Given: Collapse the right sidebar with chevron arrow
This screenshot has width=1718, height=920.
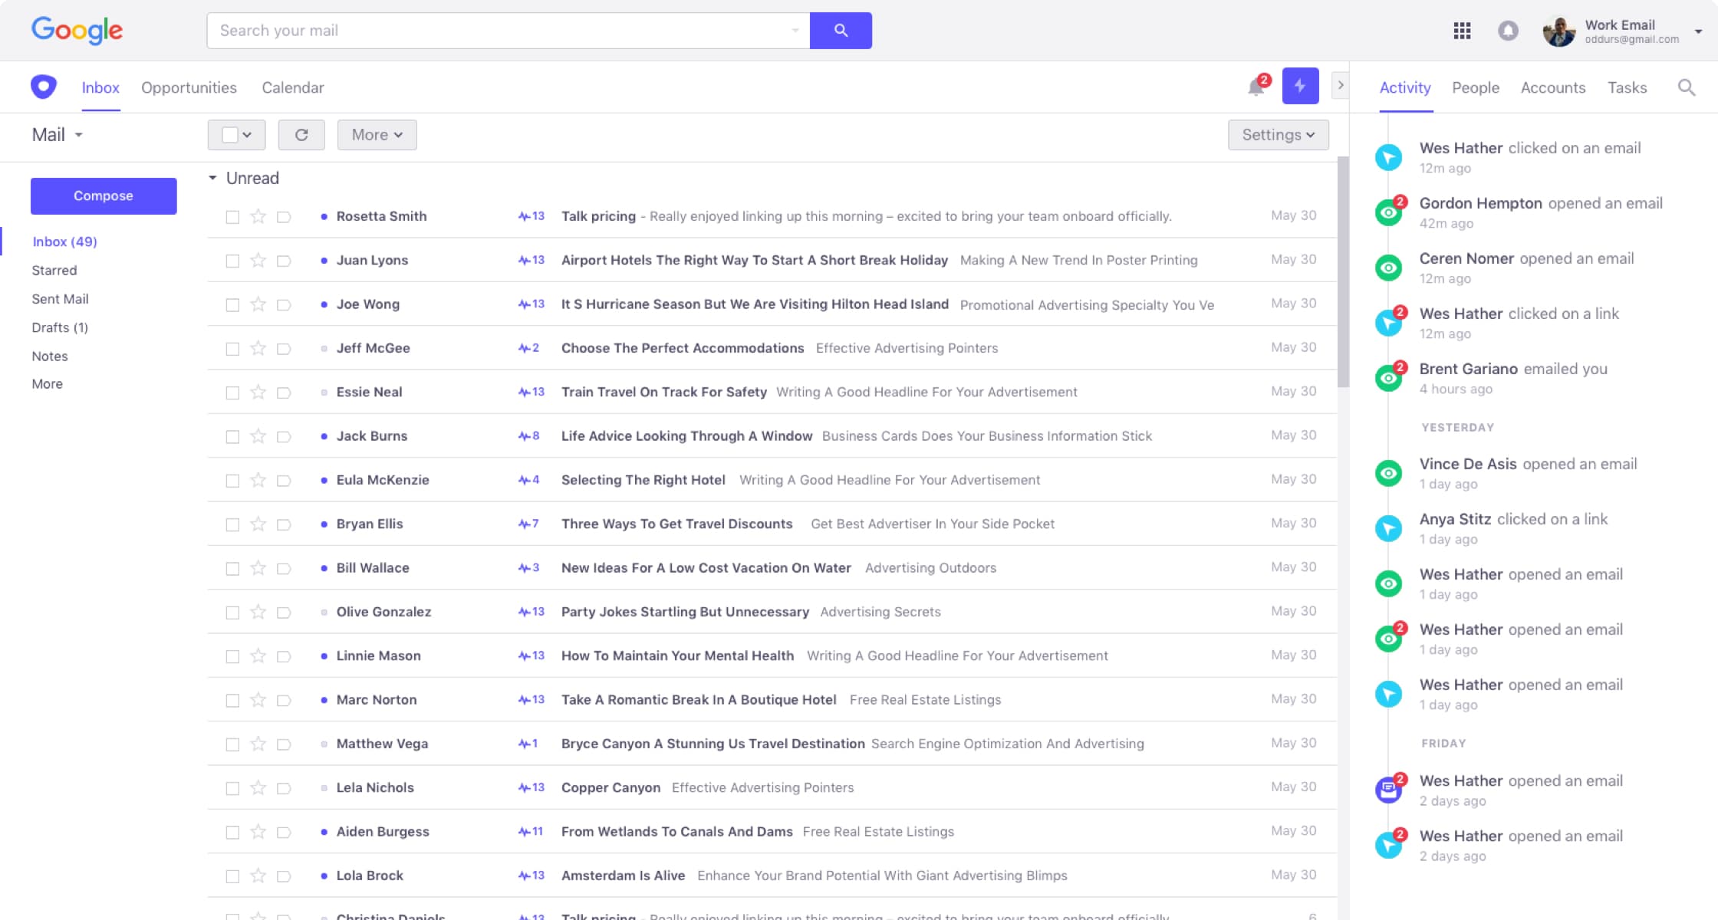Looking at the screenshot, I should pos(1340,85).
